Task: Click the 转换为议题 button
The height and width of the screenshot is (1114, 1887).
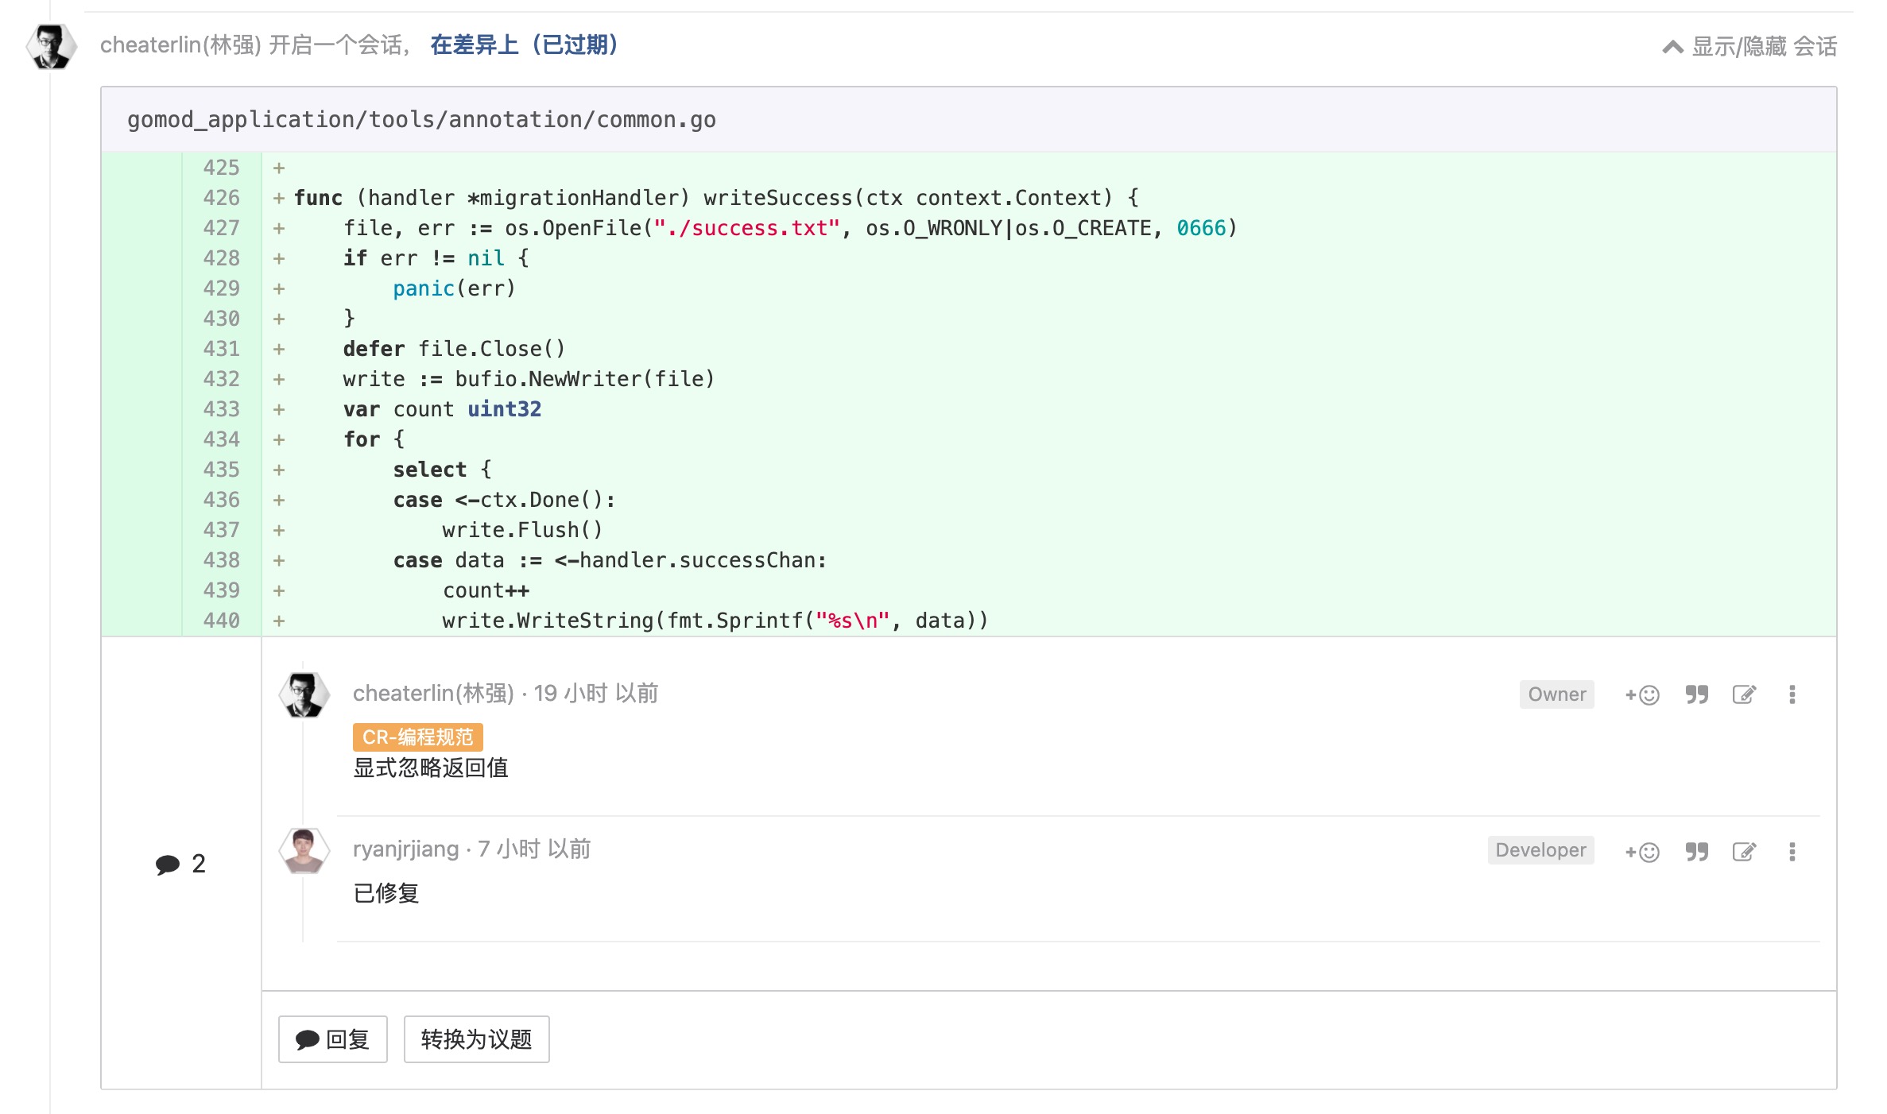Action: (476, 1039)
